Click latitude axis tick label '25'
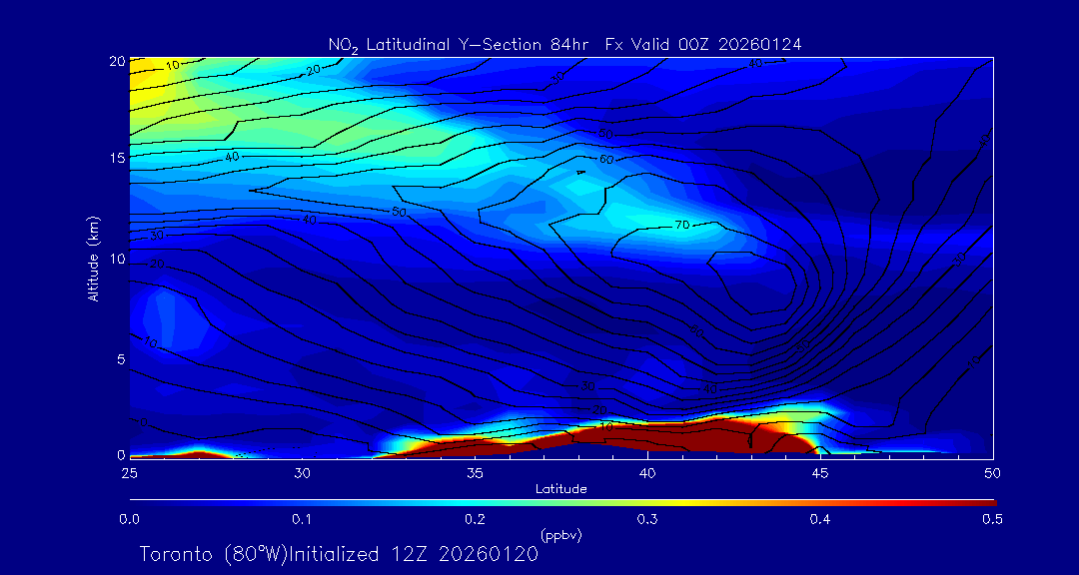The width and height of the screenshot is (1079, 575). point(129,472)
